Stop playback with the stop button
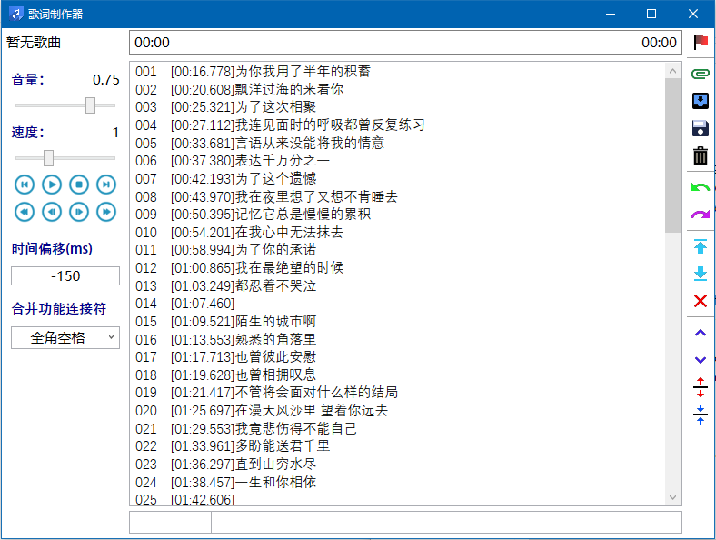Viewport: 716px width, 540px height. point(79,185)
